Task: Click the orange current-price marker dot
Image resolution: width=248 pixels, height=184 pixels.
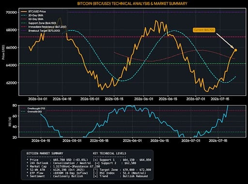Action: tap(235, 50)
